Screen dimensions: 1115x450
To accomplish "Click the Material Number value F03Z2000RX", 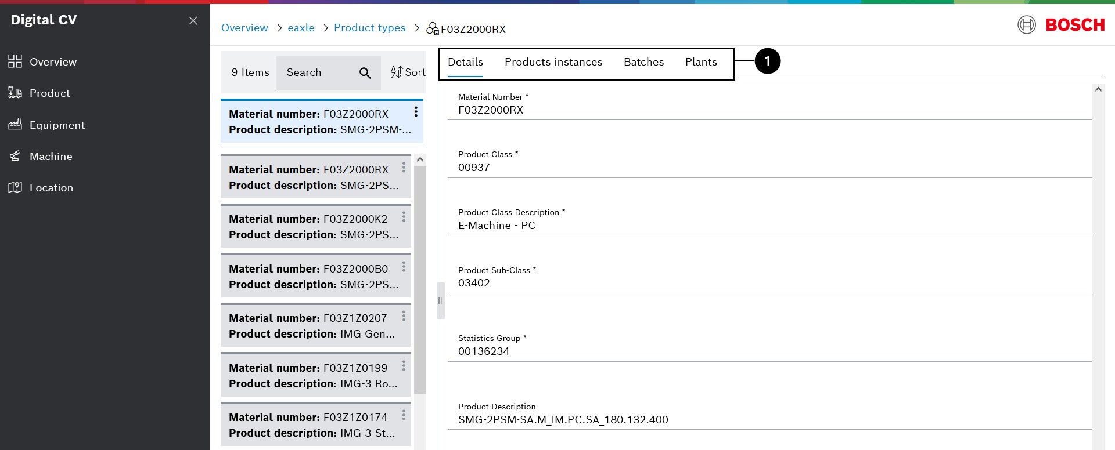I will (x=491, y=110).
